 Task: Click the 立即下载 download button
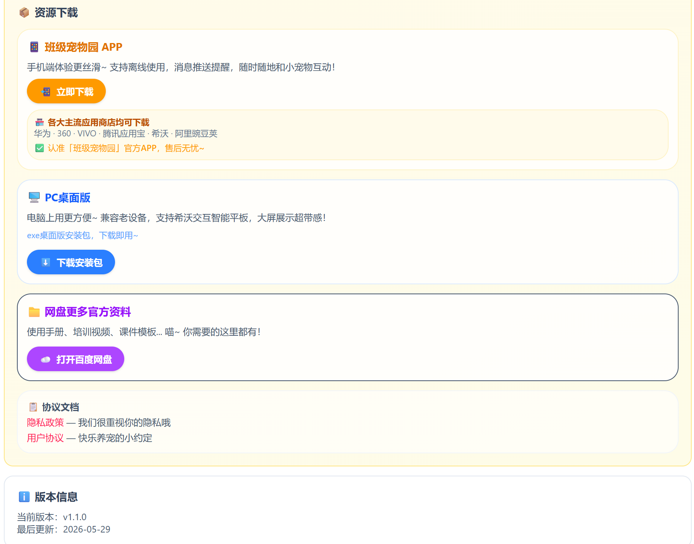[66, 91]
